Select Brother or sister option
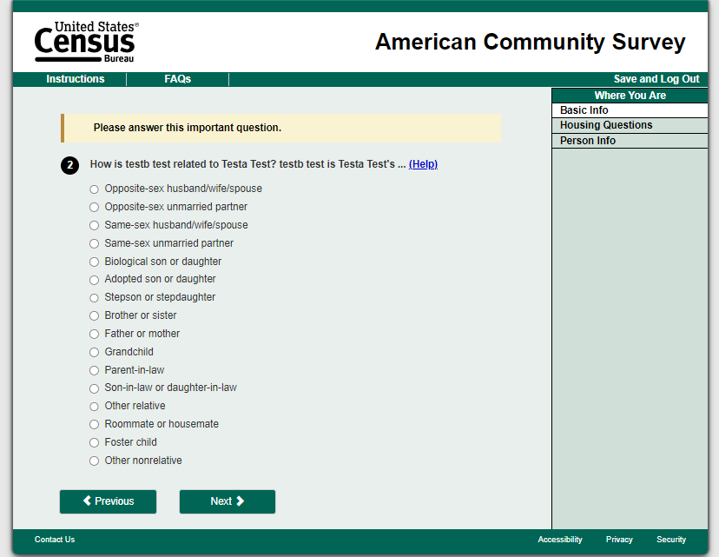This screenshot has height=557, width=719. [x=94, y=315]
